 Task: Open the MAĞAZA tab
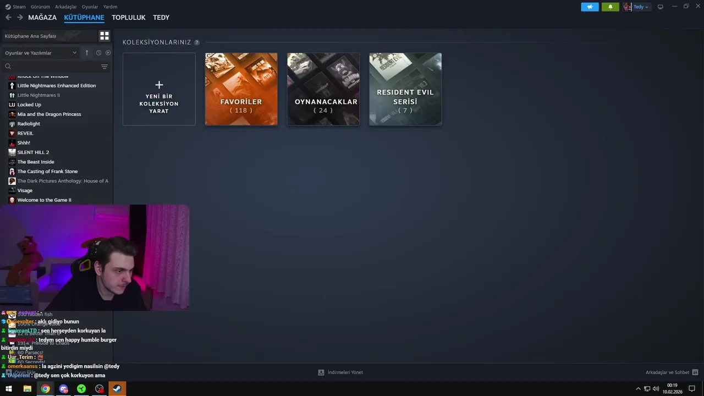[x=42, y=18]
